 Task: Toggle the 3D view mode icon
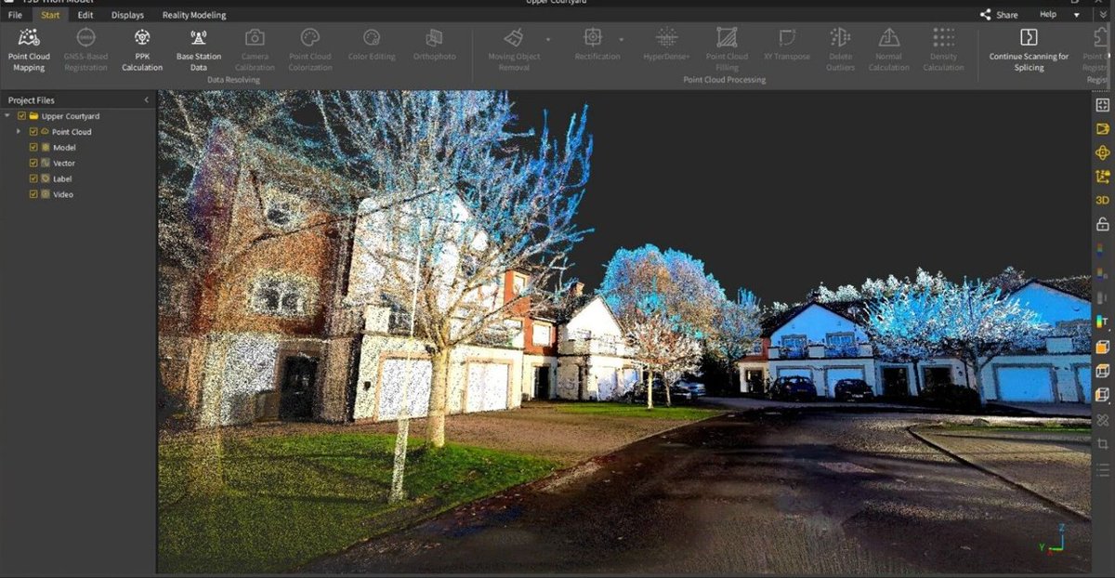(1103, 200)
